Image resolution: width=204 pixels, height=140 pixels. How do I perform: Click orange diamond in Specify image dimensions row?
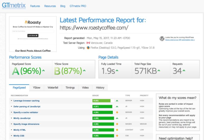click(117, 124)
